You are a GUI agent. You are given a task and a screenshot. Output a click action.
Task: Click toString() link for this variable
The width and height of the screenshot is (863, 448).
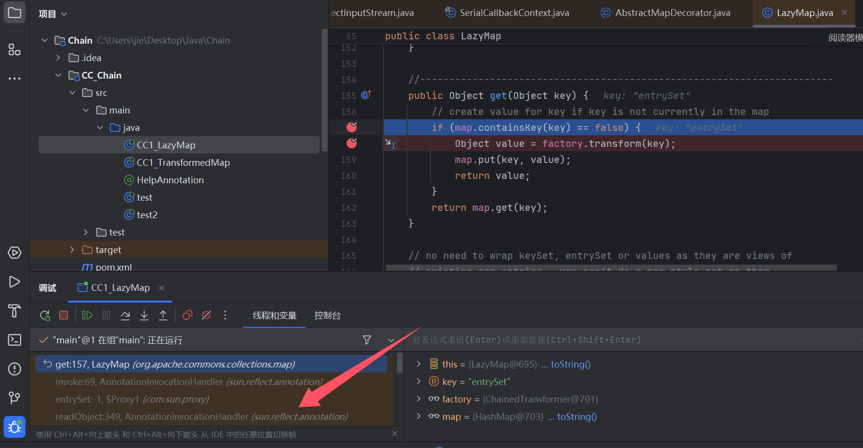point(571,364)
